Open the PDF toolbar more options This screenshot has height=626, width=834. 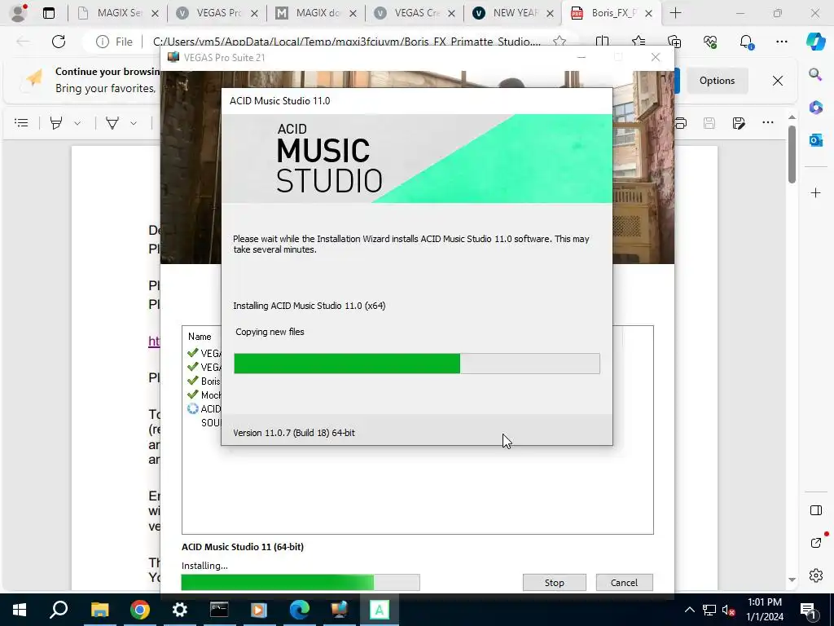pyautogui.click(x=767, y=123)
